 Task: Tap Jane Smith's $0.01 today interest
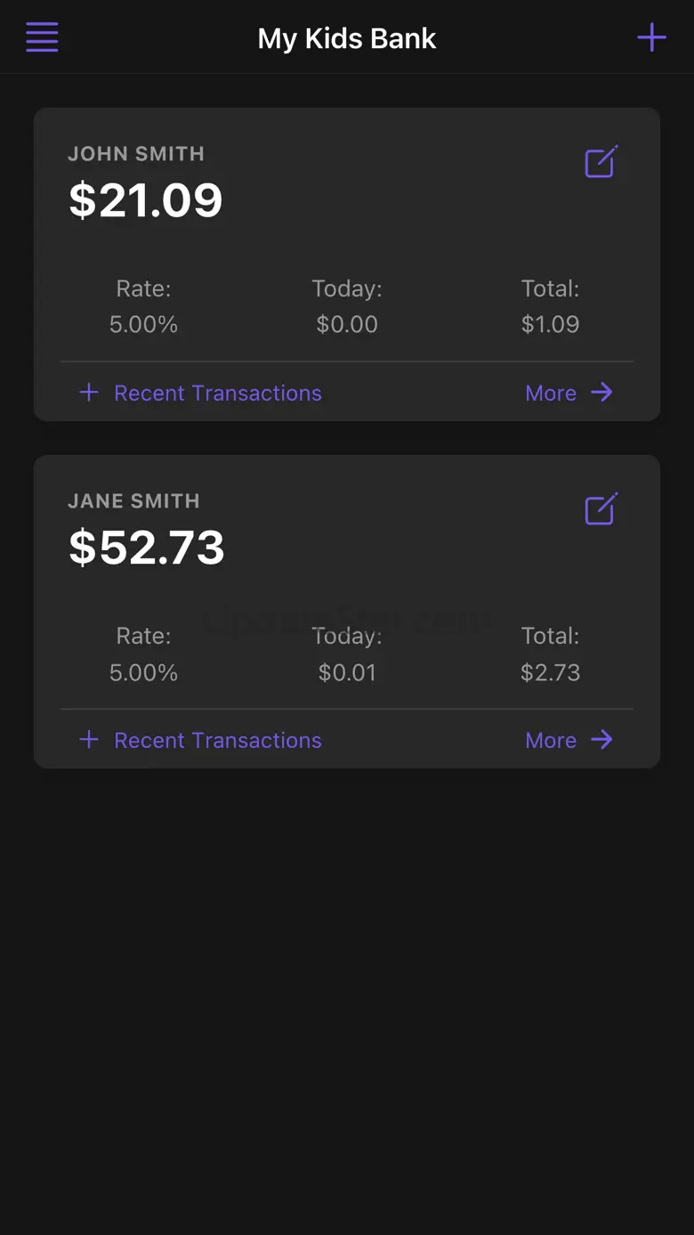pos(347,671)
